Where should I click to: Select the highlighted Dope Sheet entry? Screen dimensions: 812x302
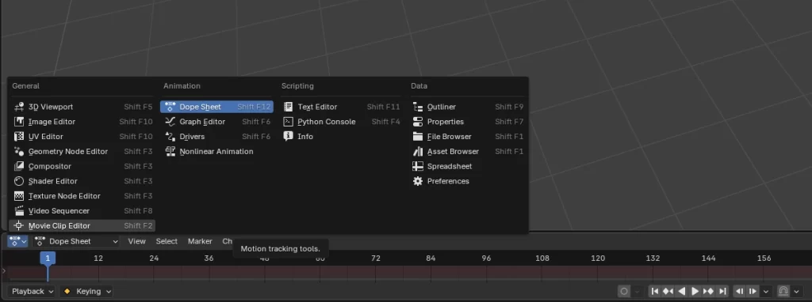point(217,107)
